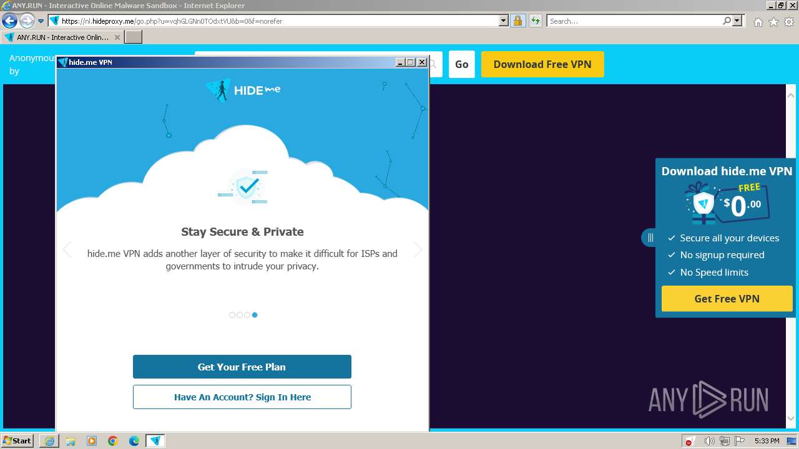
Task: Click the URL address bar
Action: coord(279,21)
